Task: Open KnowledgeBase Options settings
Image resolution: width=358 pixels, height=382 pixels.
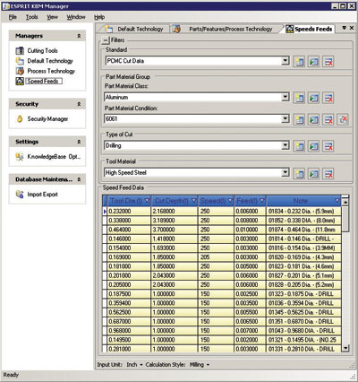Action: (x=48, y=157)
